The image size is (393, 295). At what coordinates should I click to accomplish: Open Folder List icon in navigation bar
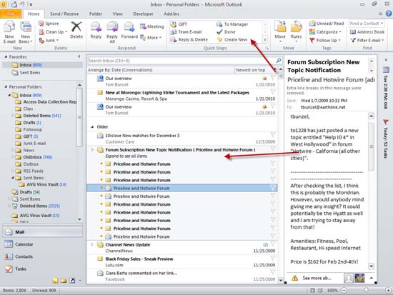(64, 281)
